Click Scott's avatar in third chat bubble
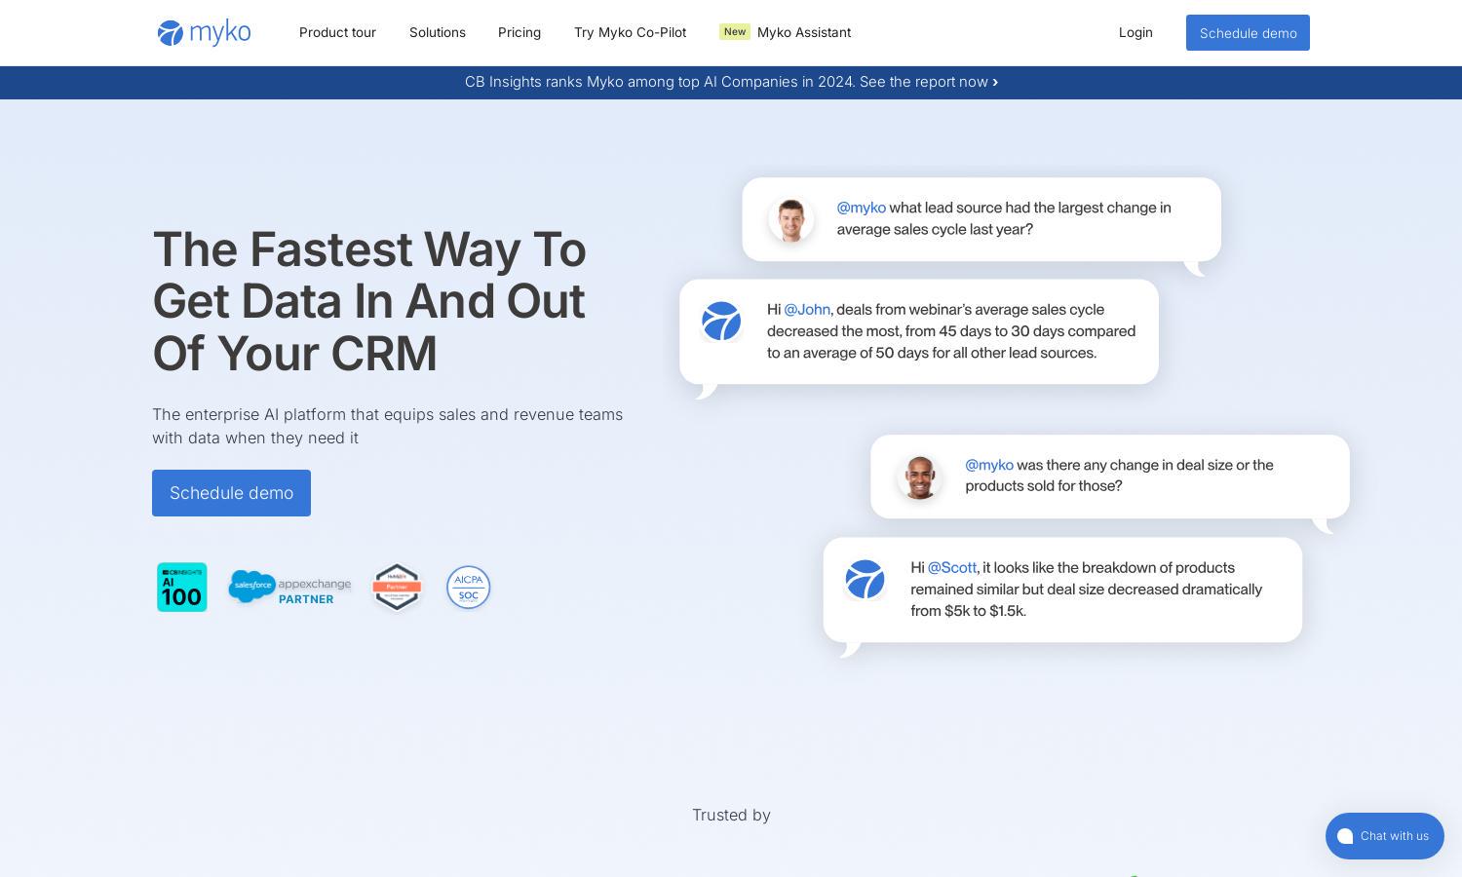 919,477
